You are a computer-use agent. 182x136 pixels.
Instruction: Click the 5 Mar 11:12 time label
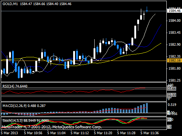tap(80, 133)
